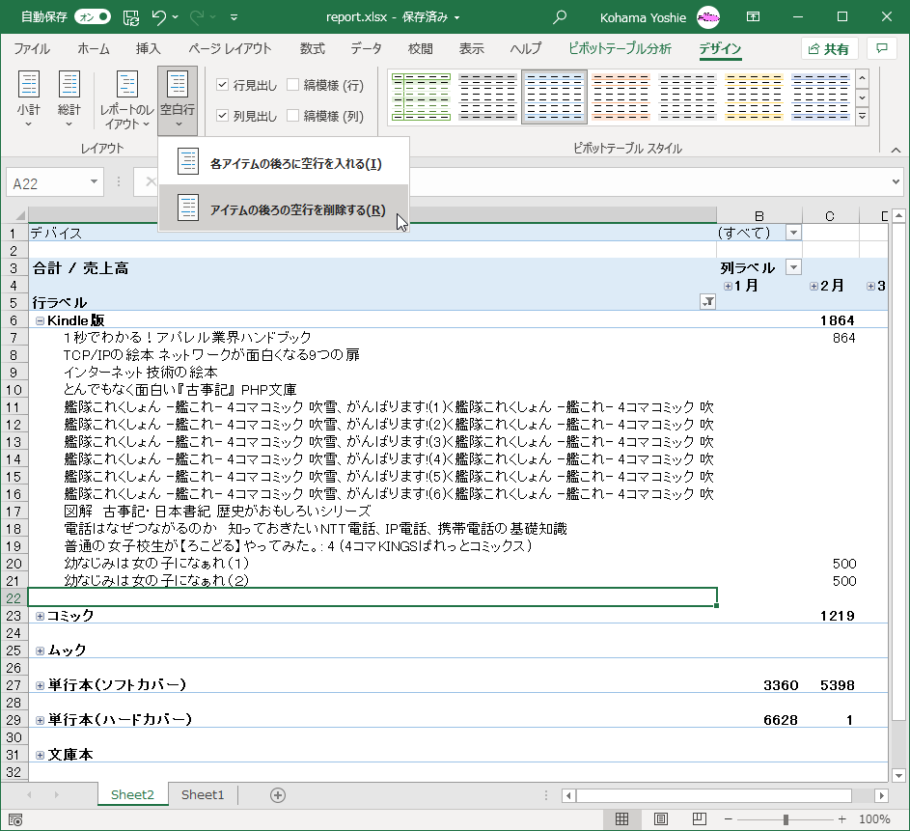Switch to Page Break Preview icon

700,818
